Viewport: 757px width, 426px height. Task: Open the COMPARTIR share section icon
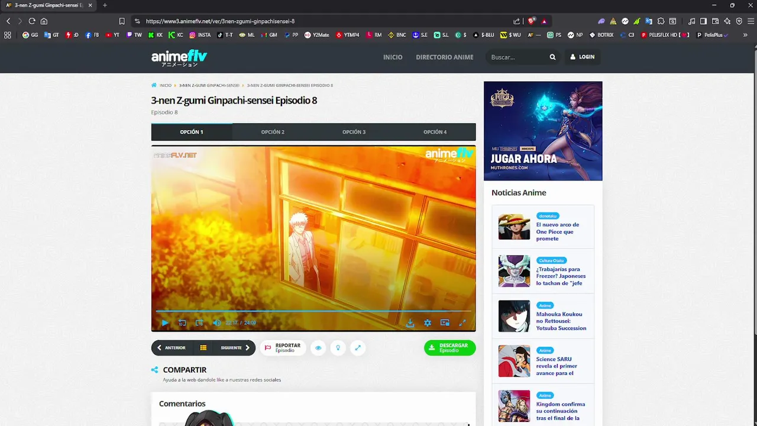(x=155, y=370)
